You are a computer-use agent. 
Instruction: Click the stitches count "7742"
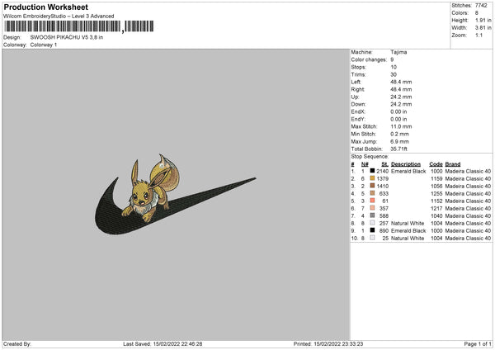(481, 6)
